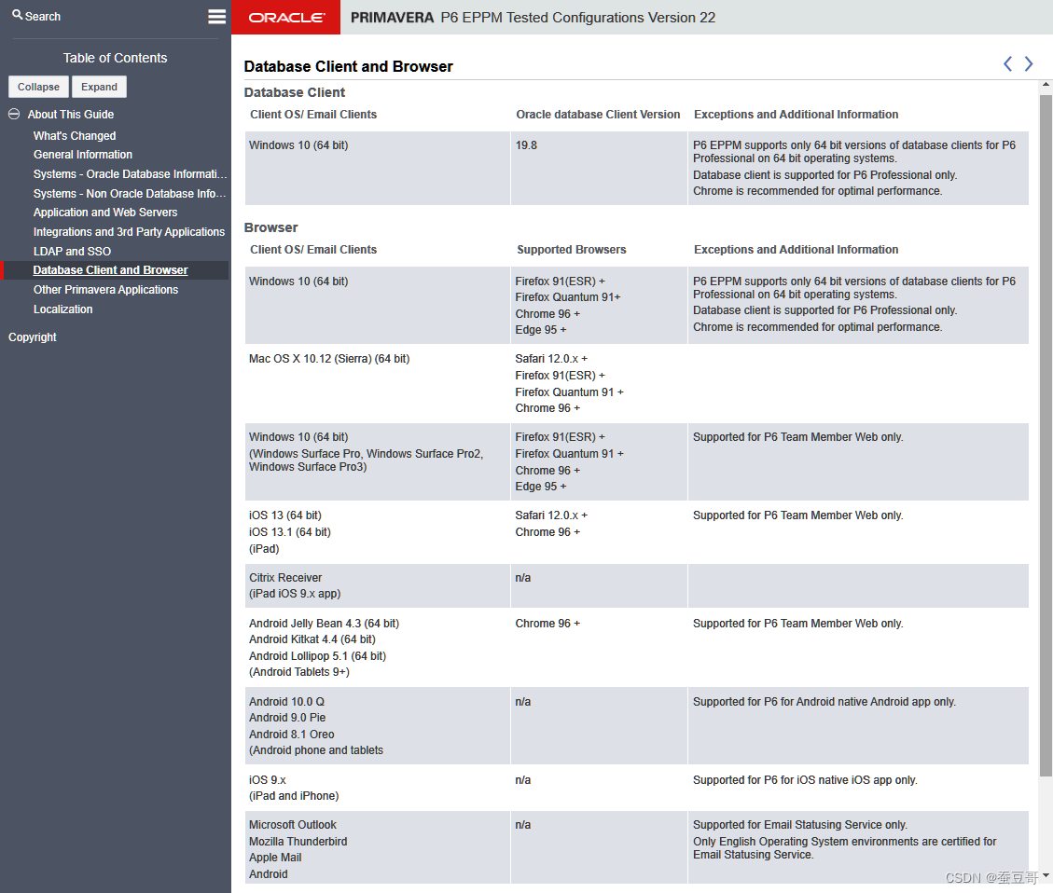Screen dimensions: 1053x893
Task: Open Localization topic
Action: (63, 309)
